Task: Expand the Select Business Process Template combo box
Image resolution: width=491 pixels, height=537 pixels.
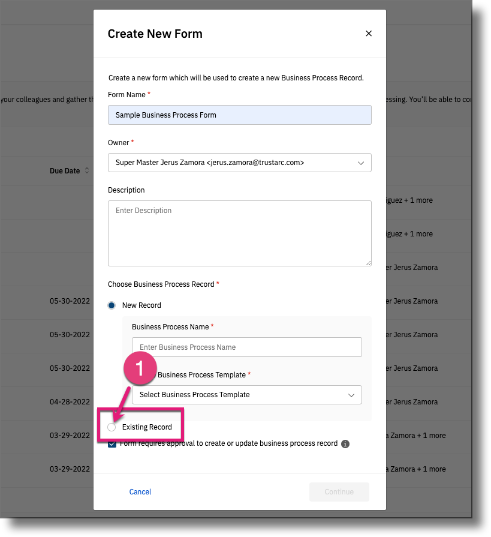Action: [x=247, y=395]
